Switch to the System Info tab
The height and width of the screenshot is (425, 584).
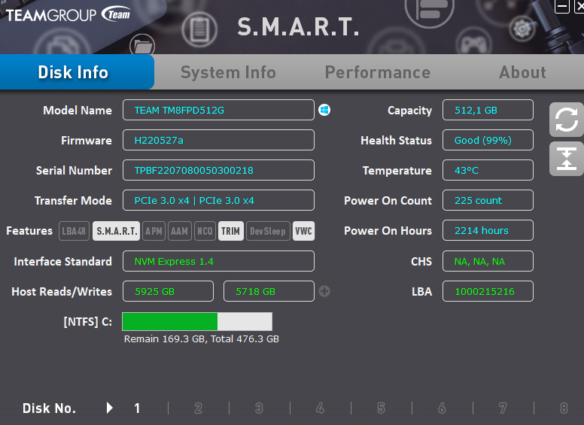click(x=228, y=72)
